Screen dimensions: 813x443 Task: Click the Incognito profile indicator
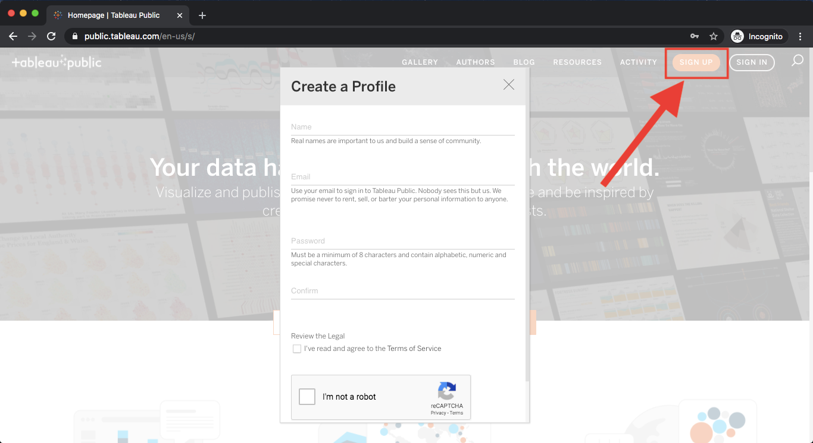click(759, 36)
